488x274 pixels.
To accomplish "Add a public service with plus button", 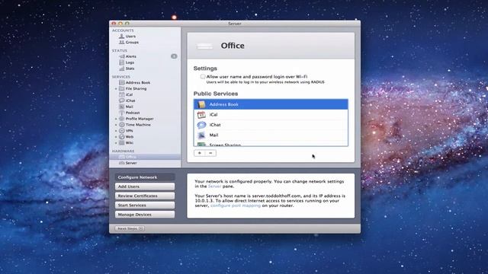I will pyautogui.click(x=200, y=153).
